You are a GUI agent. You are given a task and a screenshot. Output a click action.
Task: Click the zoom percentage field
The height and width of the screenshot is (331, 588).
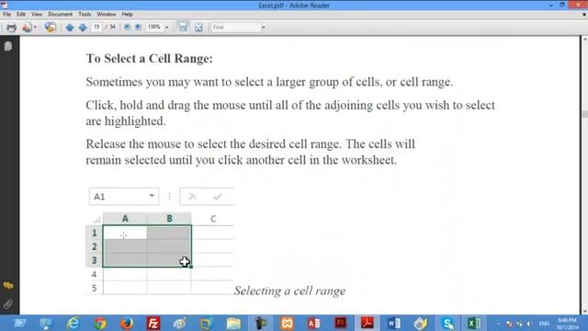click(x=154, y=27)
